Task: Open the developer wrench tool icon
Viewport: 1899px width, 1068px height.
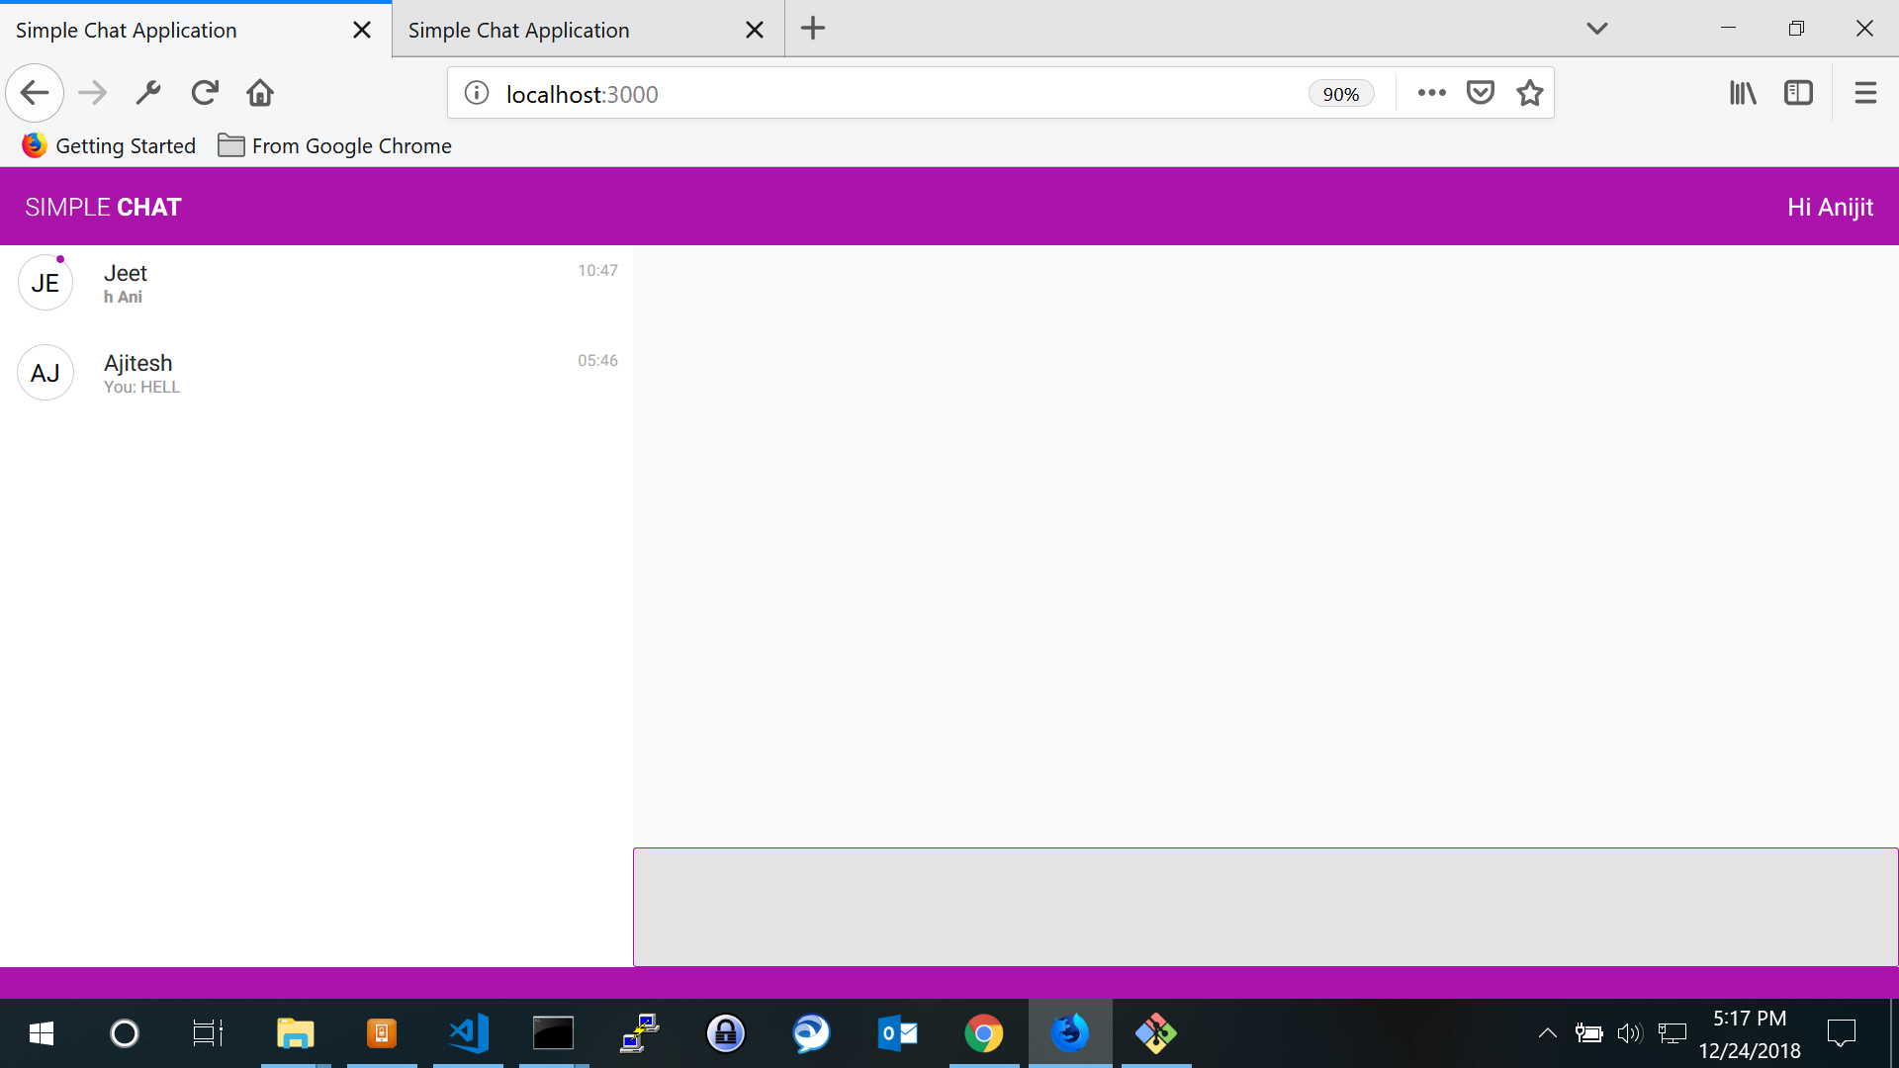Action: click(148, 93)
